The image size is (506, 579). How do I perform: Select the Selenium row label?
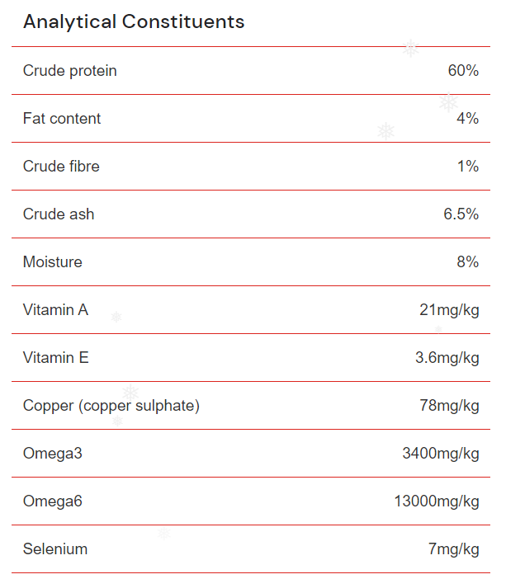(x=55, y=549)
